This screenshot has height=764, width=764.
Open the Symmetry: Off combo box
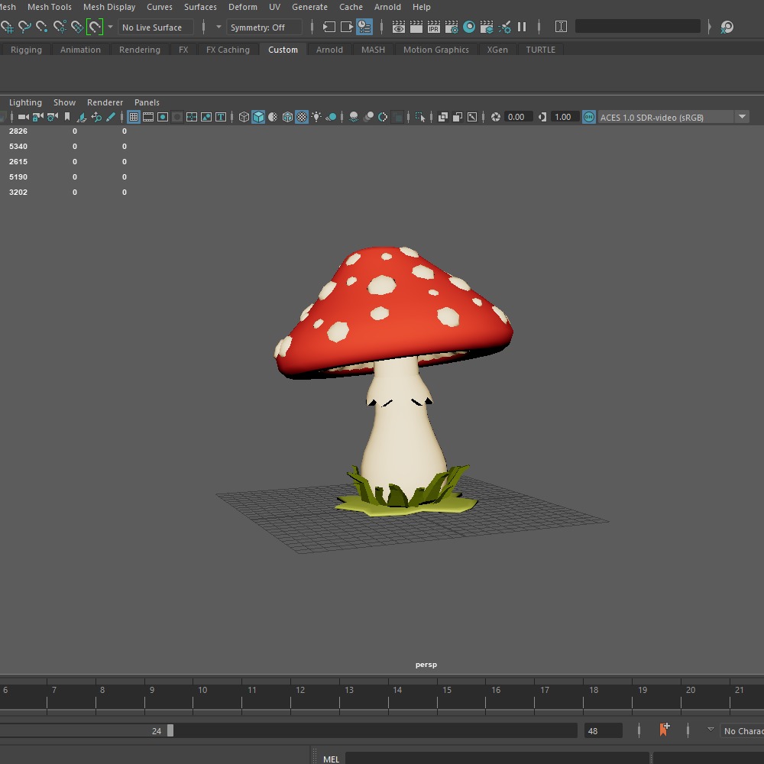[x=264, y=28]
